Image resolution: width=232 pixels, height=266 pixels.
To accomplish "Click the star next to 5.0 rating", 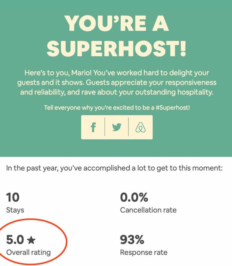I will click(31, 240).
